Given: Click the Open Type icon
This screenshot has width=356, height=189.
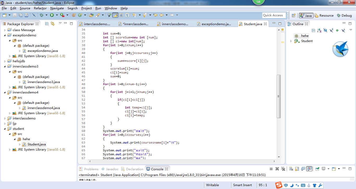Looking at the screenshot, I should pos(91,15).
